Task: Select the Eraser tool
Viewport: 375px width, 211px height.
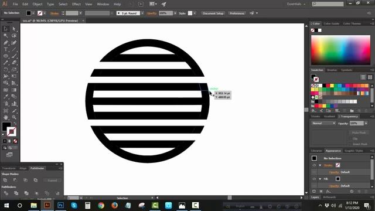Action: coord(14,63)
